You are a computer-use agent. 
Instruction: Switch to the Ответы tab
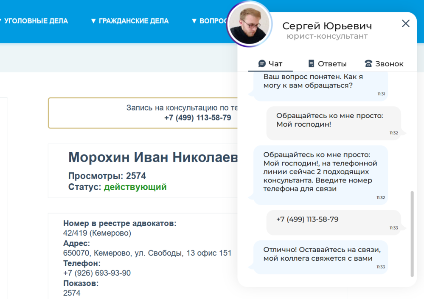tap(332, 64)
